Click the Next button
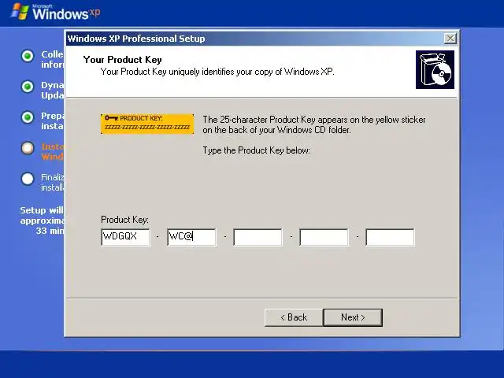The image size is (504, 378). [353, 317]
